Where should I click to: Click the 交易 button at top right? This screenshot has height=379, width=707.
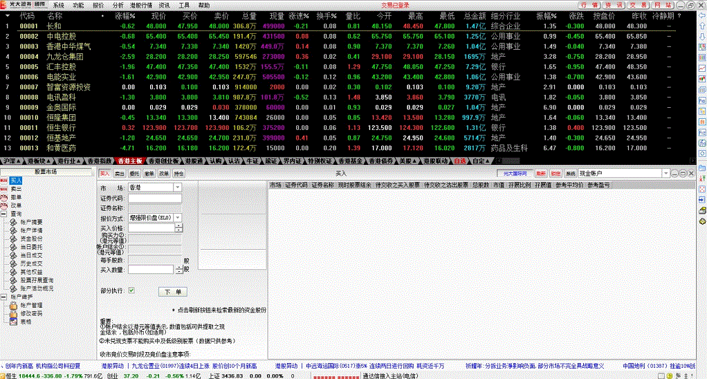(638, 5)
